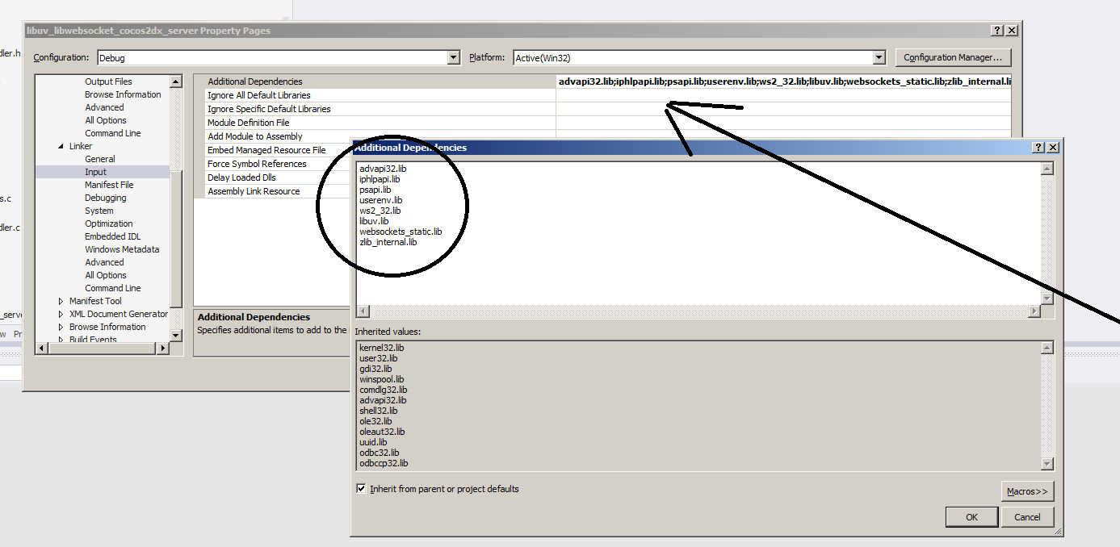Click the up arrow of the tree list scrollbar
Viewport: 1120px width, 547px height.
pos(175,81)
